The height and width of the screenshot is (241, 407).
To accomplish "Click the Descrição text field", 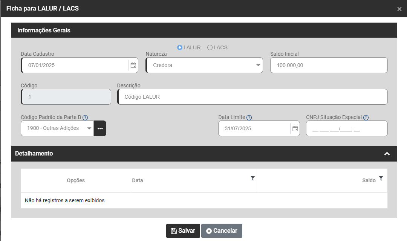I will [x=252, y=97].
